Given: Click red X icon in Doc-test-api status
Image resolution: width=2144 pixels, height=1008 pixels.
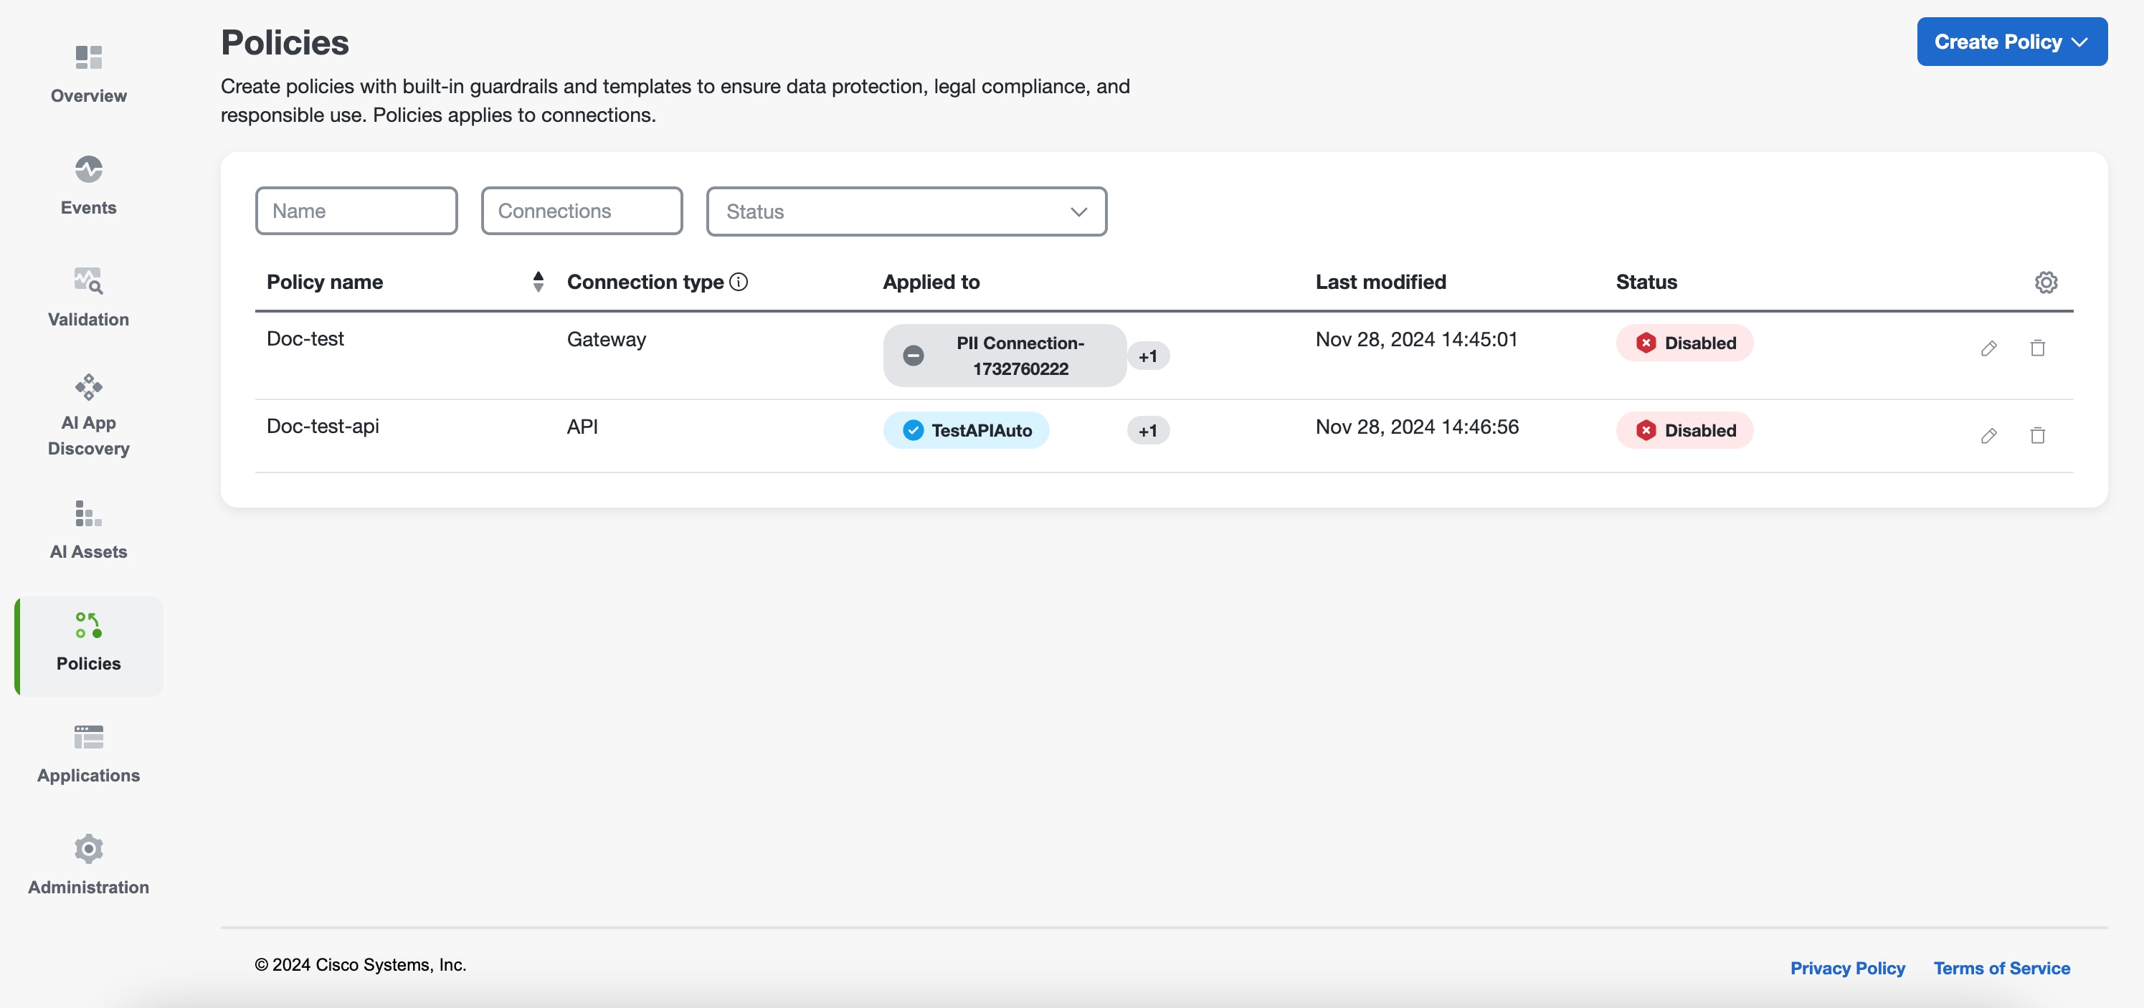Looking at the screenshot, I should [1646, 430].
